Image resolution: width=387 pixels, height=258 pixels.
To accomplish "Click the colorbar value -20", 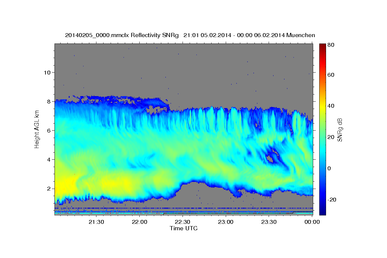I will [x=332, y=200].
